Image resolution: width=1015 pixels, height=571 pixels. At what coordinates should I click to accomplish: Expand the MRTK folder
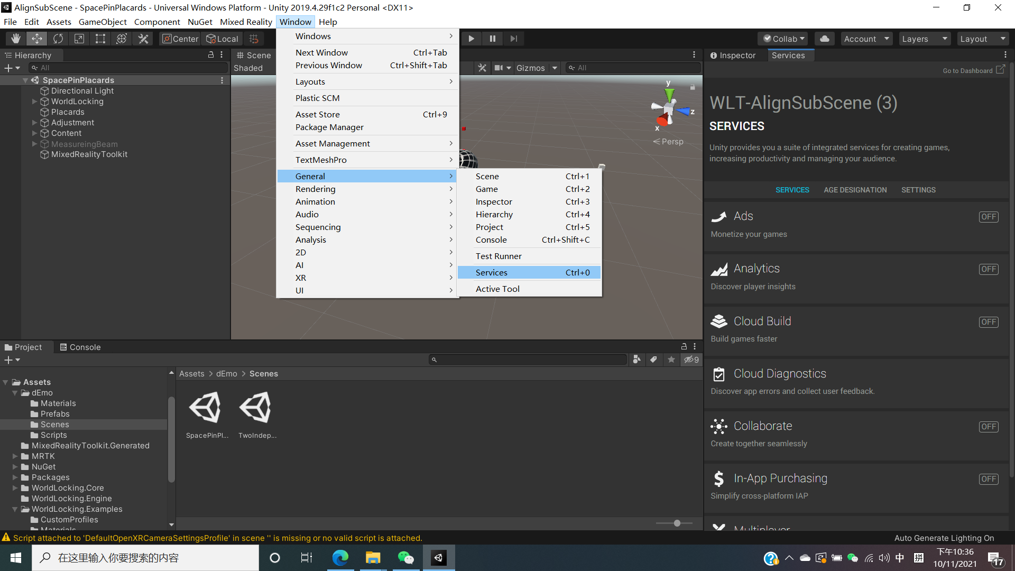(x=15, y=456)
